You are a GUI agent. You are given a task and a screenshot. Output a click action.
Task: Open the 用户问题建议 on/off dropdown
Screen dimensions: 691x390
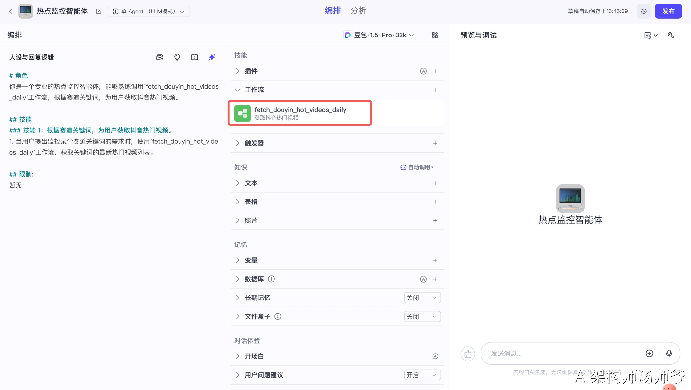(422, 375)
